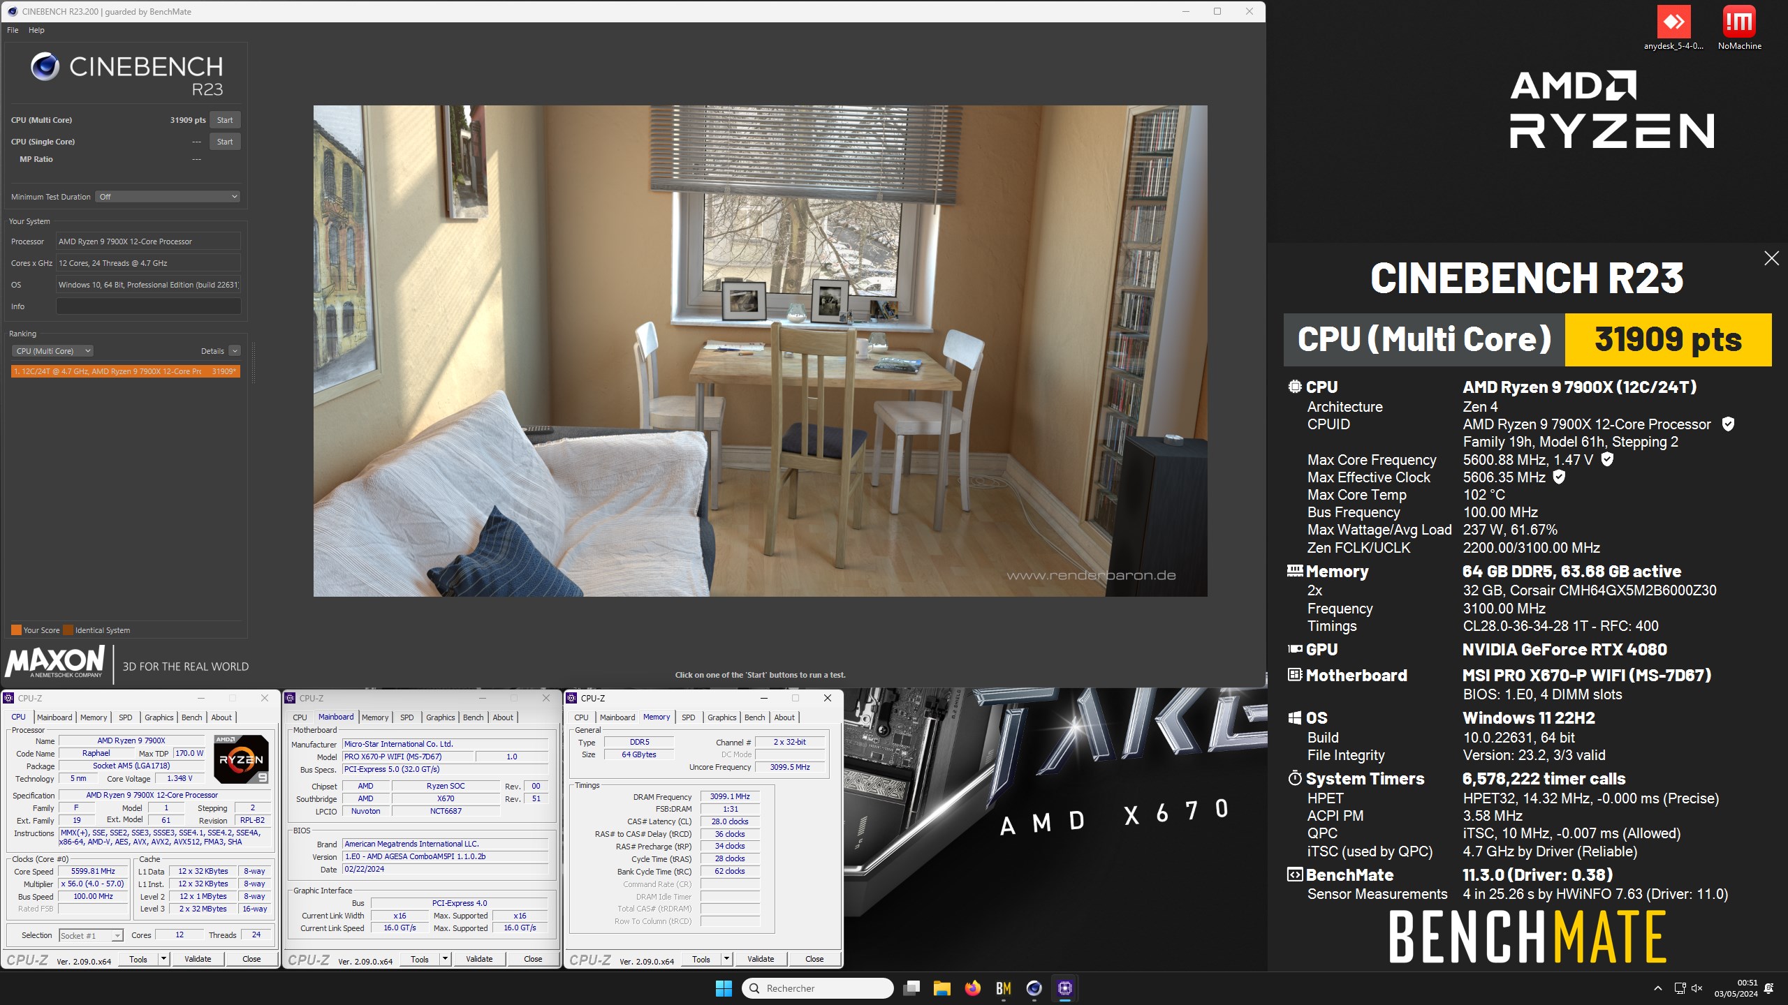
Task: Open File Explorer from the taskbar
Action: point(941,988)
